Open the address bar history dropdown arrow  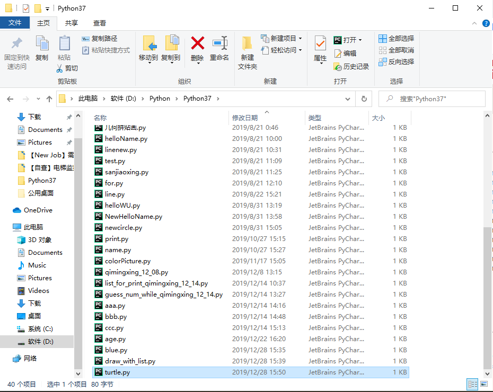[347, 99]
